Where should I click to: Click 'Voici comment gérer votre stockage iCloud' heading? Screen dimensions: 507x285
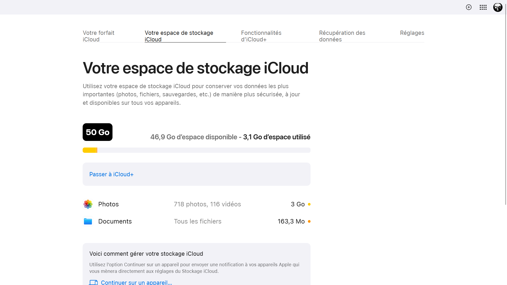point(146,254)
